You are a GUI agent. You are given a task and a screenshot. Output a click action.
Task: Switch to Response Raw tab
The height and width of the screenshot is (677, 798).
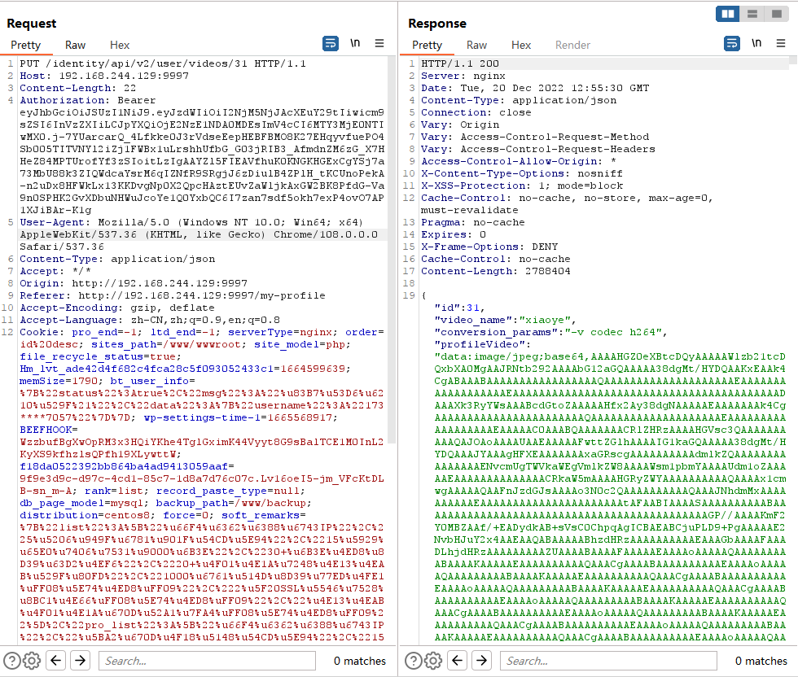[477, 46]
